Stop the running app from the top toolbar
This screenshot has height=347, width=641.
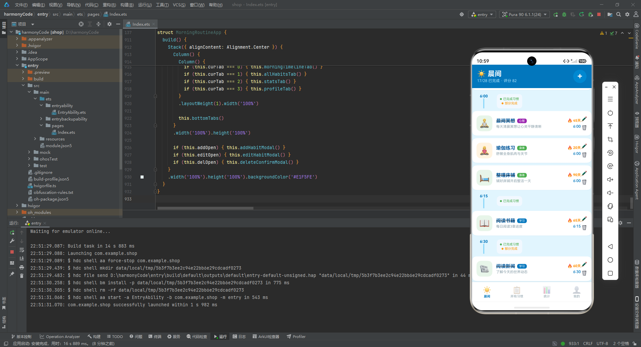[x=599, y=14]
